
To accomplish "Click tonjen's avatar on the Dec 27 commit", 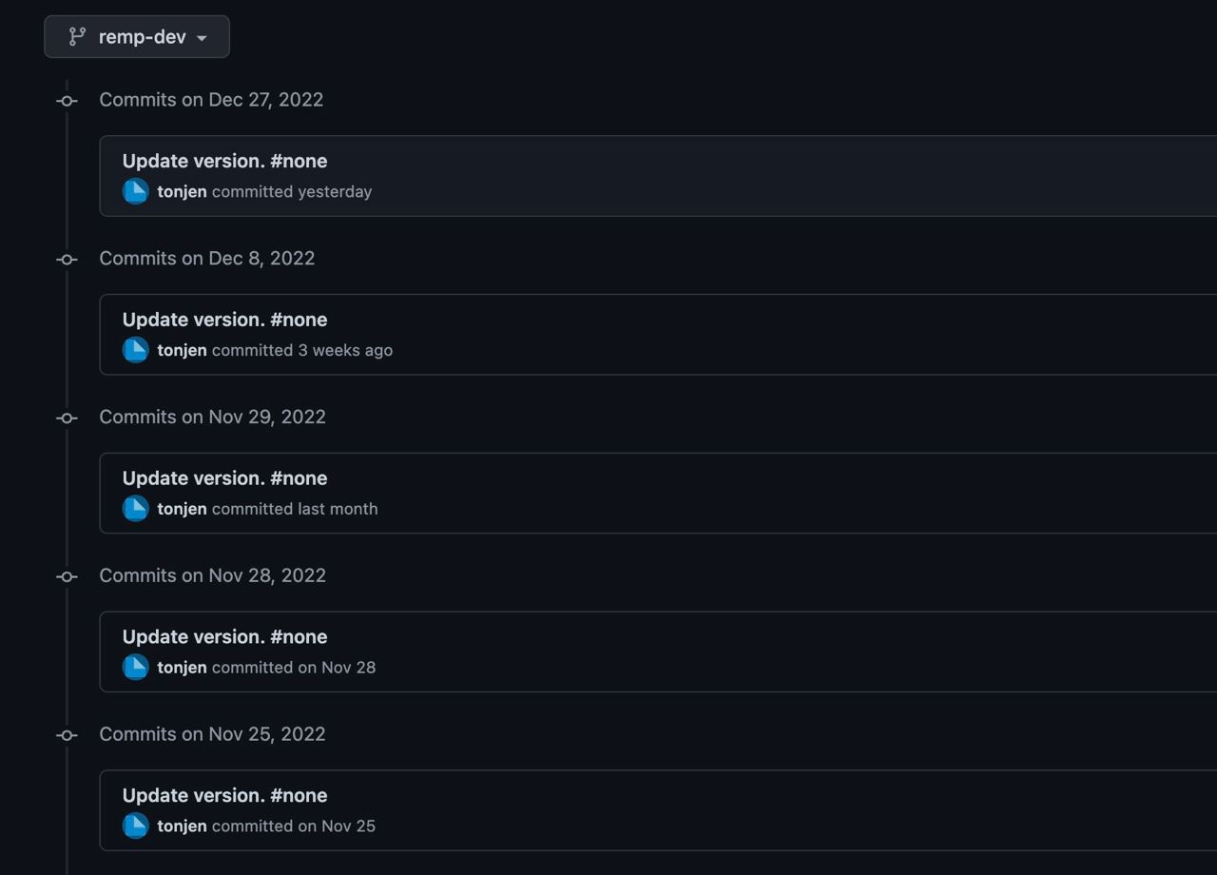I will coord(136,191).
